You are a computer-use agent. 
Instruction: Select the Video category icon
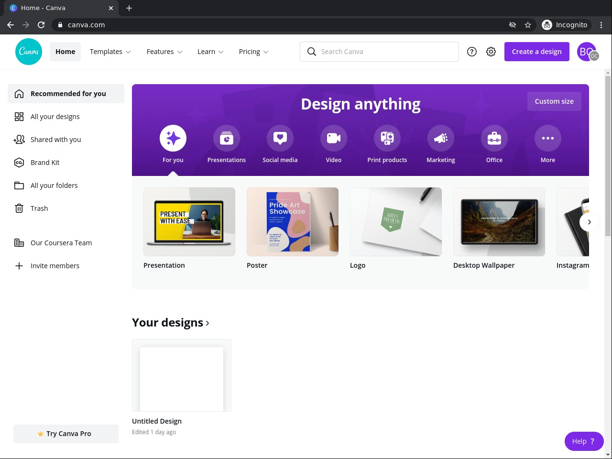click(x=334, y=138)
